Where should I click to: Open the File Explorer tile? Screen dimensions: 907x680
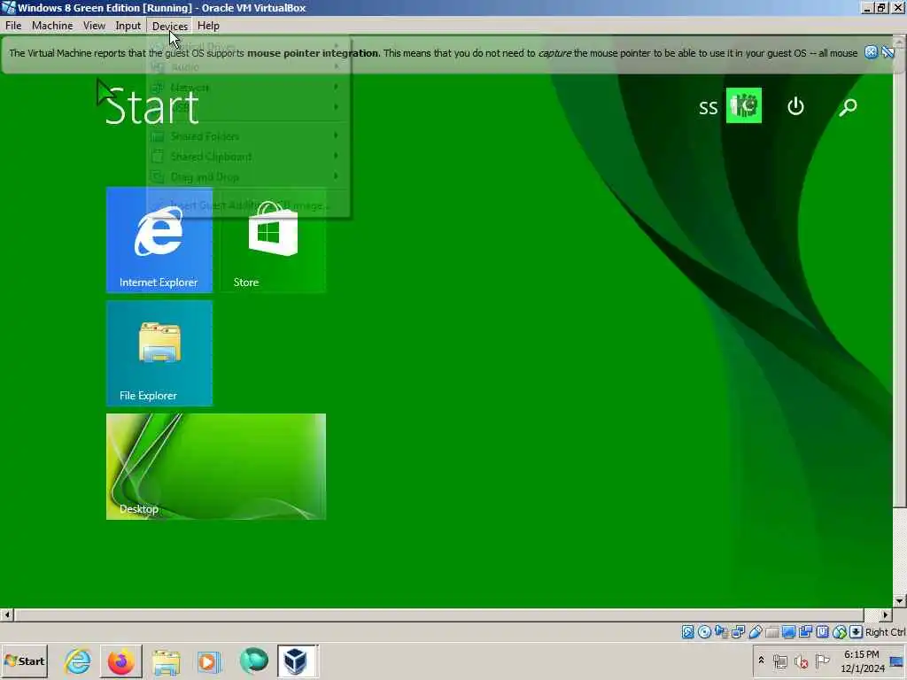pos(159,352)
